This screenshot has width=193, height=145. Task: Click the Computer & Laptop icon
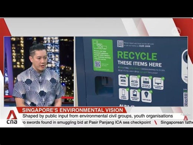[x=134, y=81]
